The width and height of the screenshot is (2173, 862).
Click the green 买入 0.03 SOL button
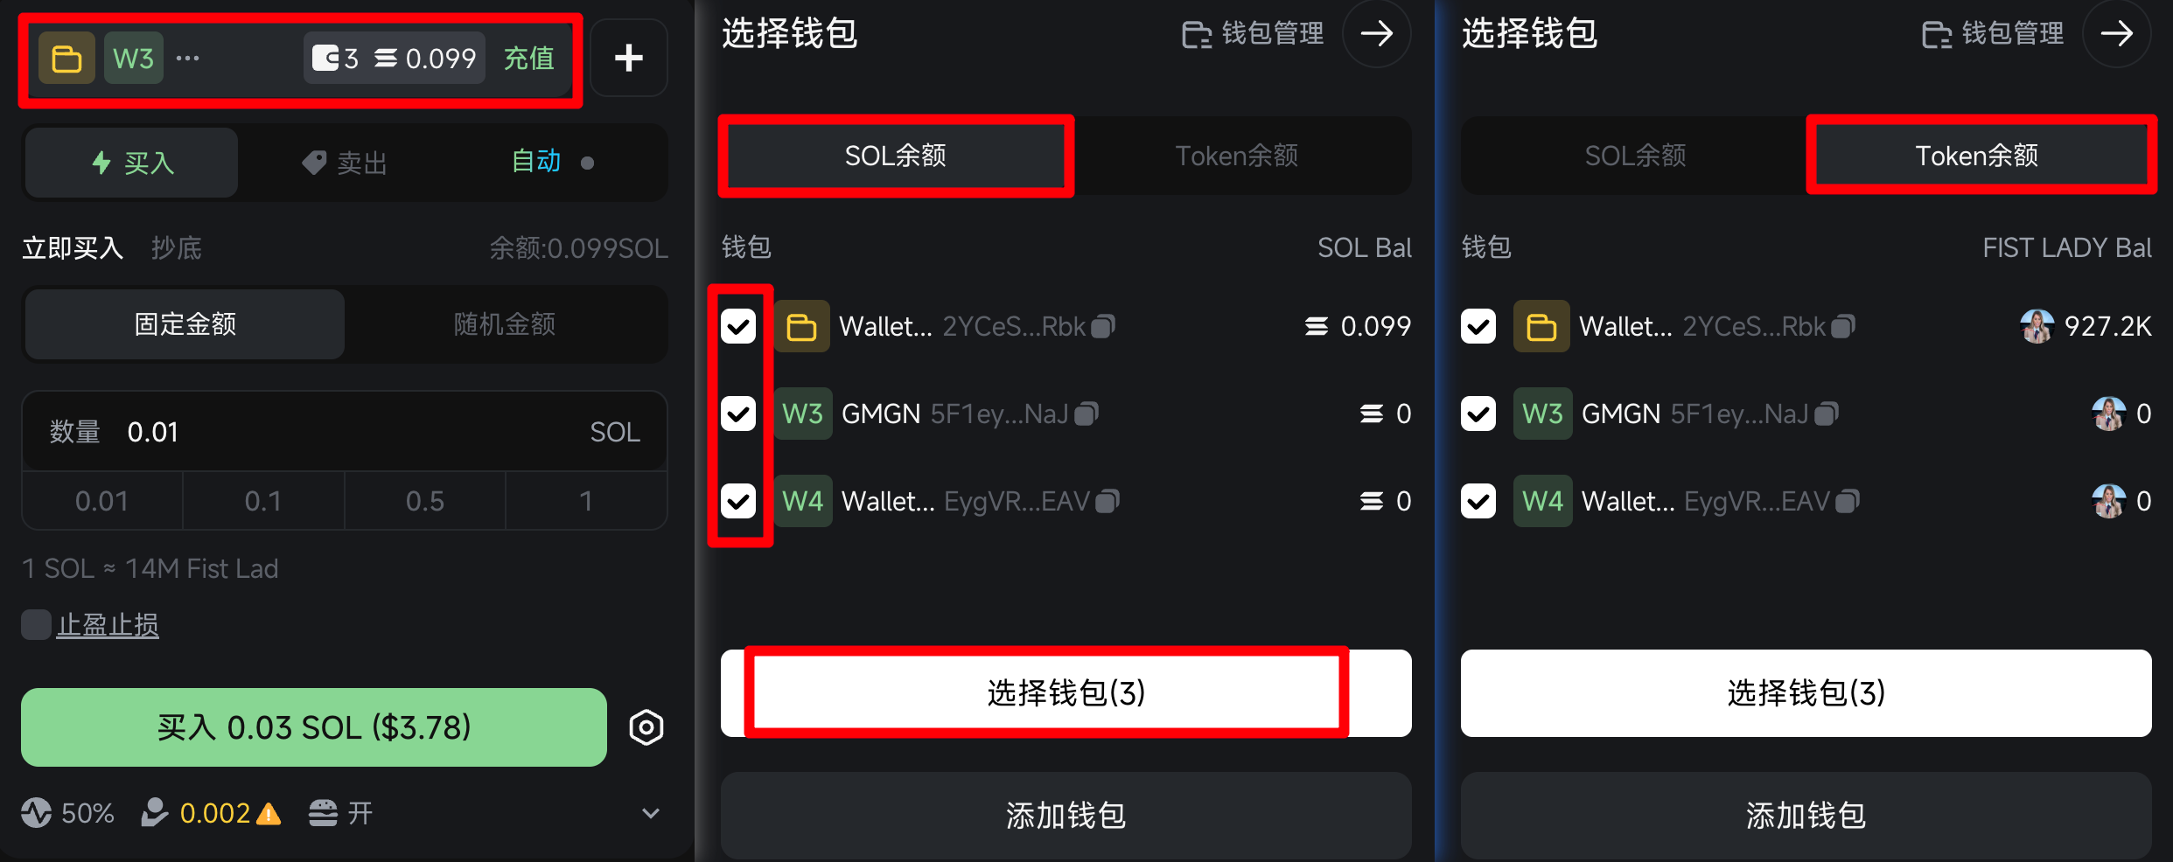[314, 727]
